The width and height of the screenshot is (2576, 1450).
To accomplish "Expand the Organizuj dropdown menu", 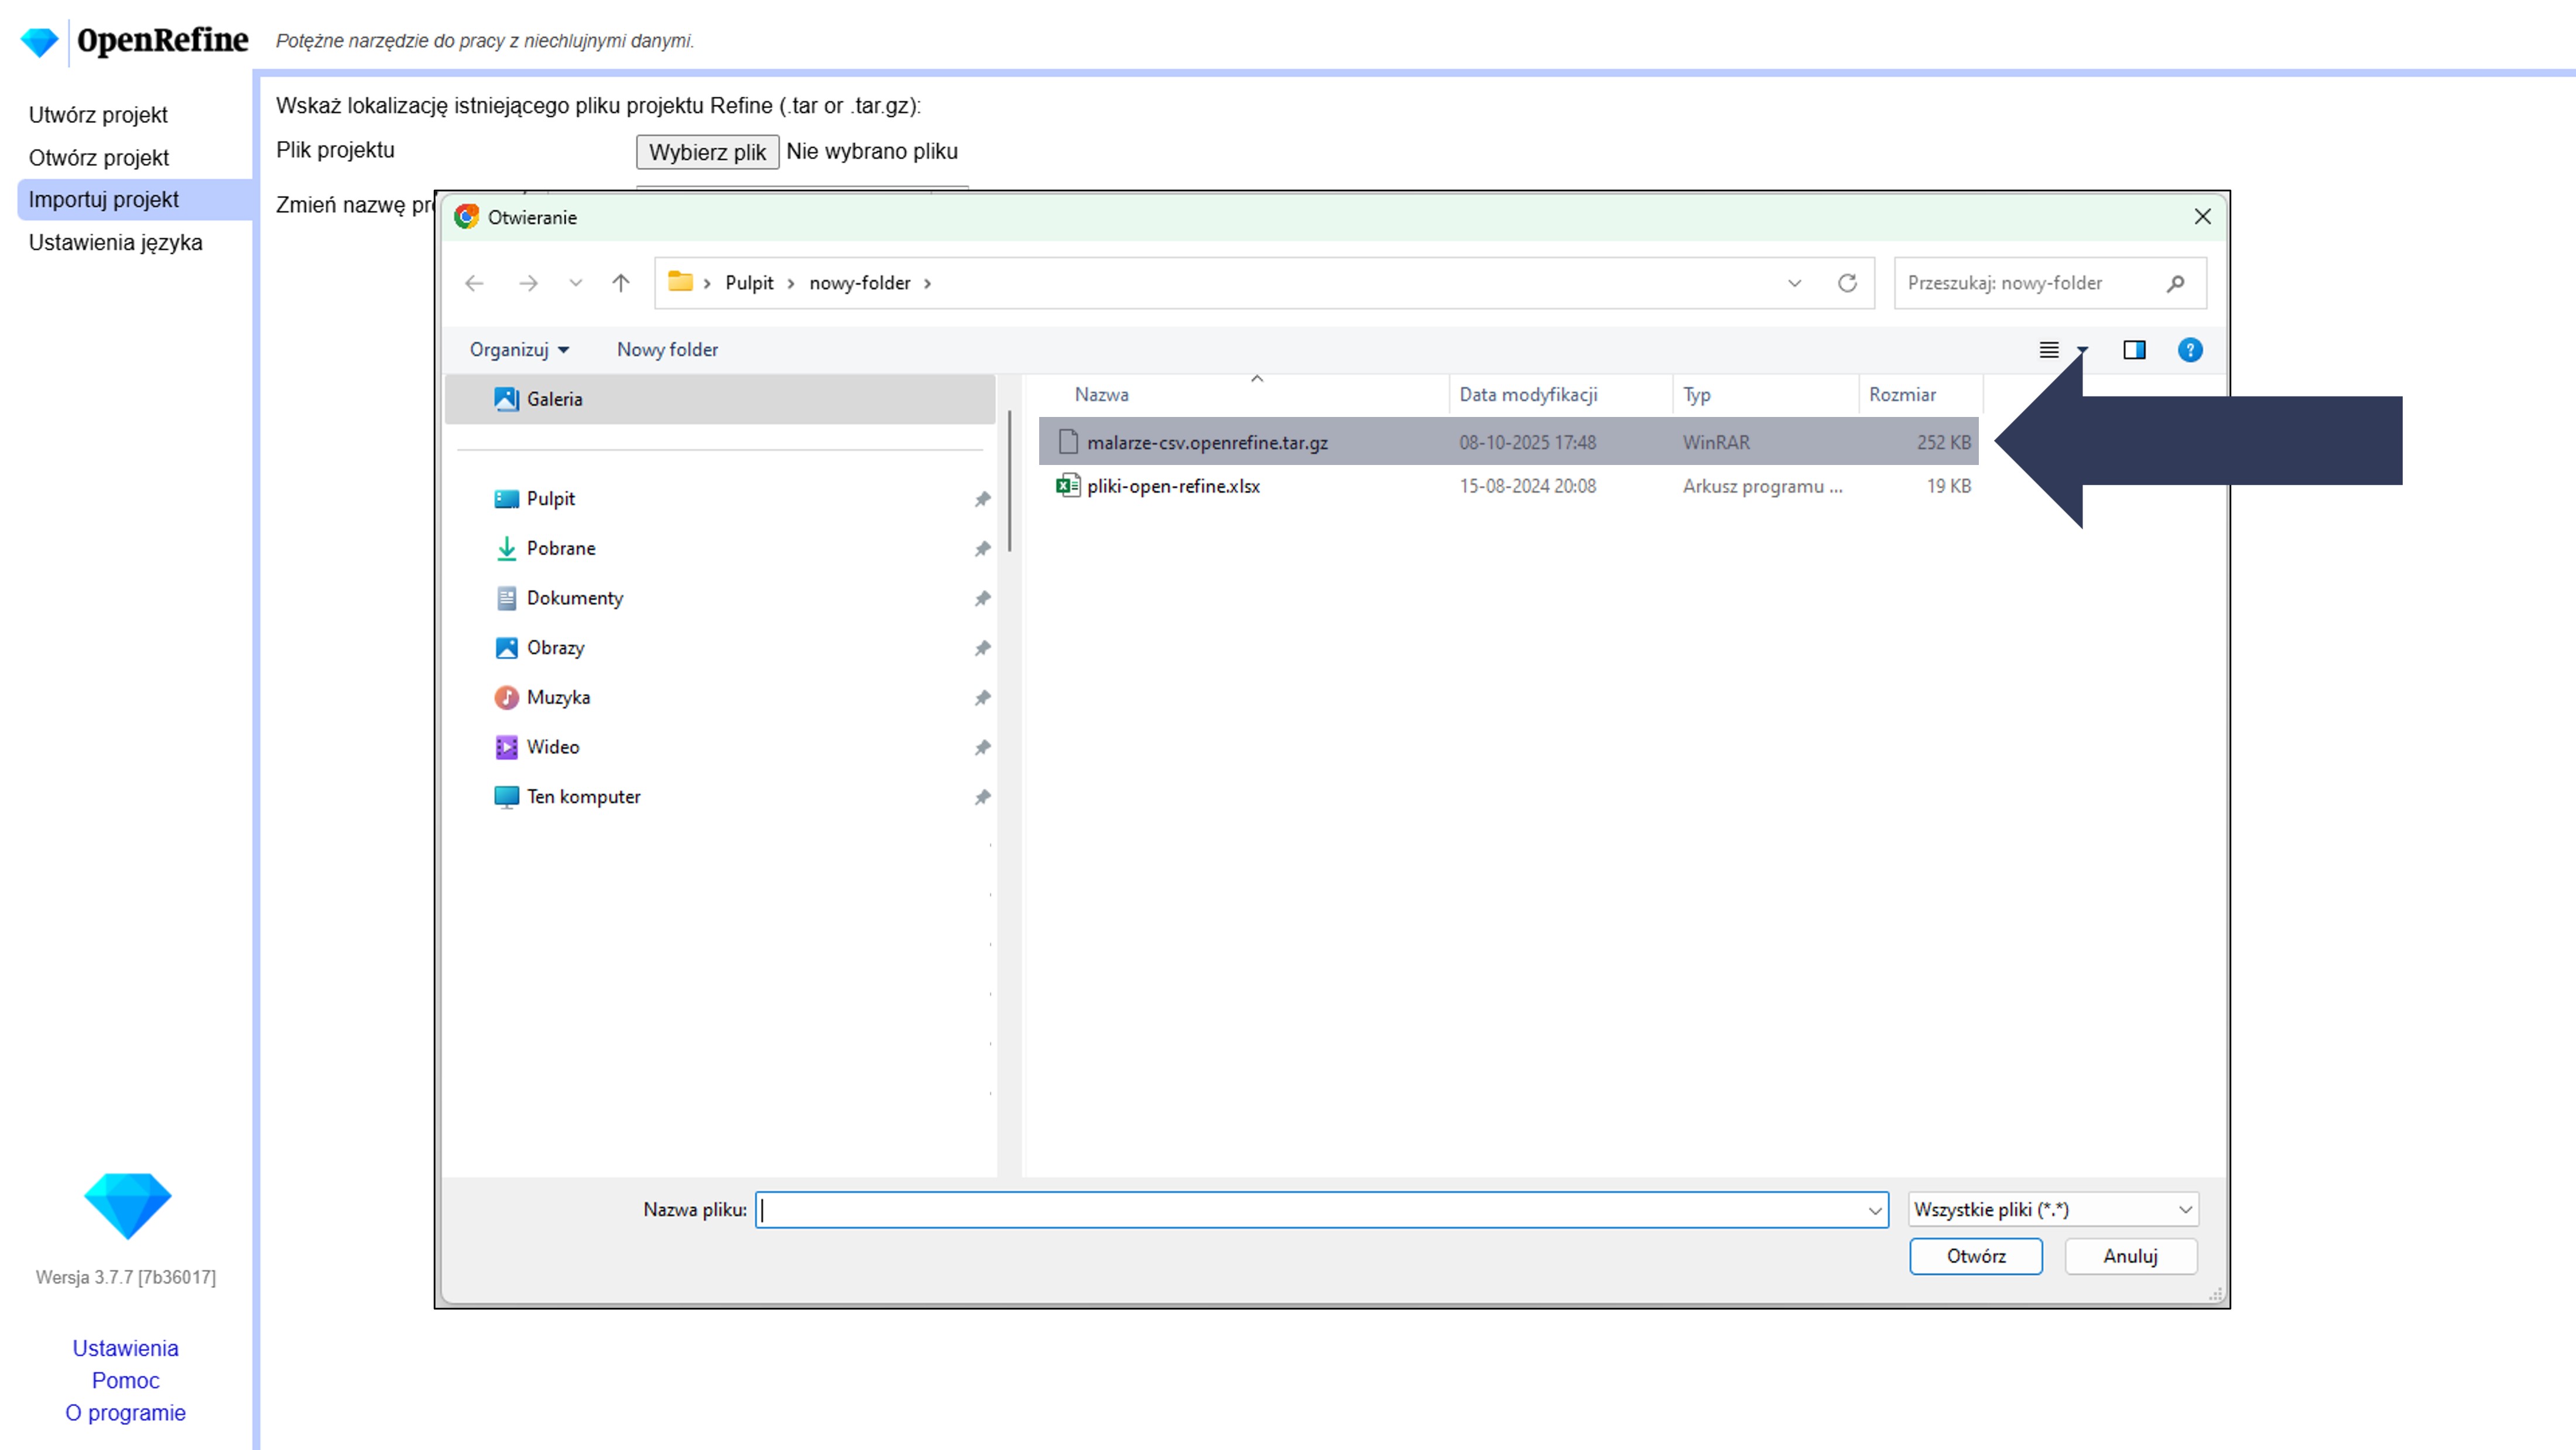I will [519, 350].
